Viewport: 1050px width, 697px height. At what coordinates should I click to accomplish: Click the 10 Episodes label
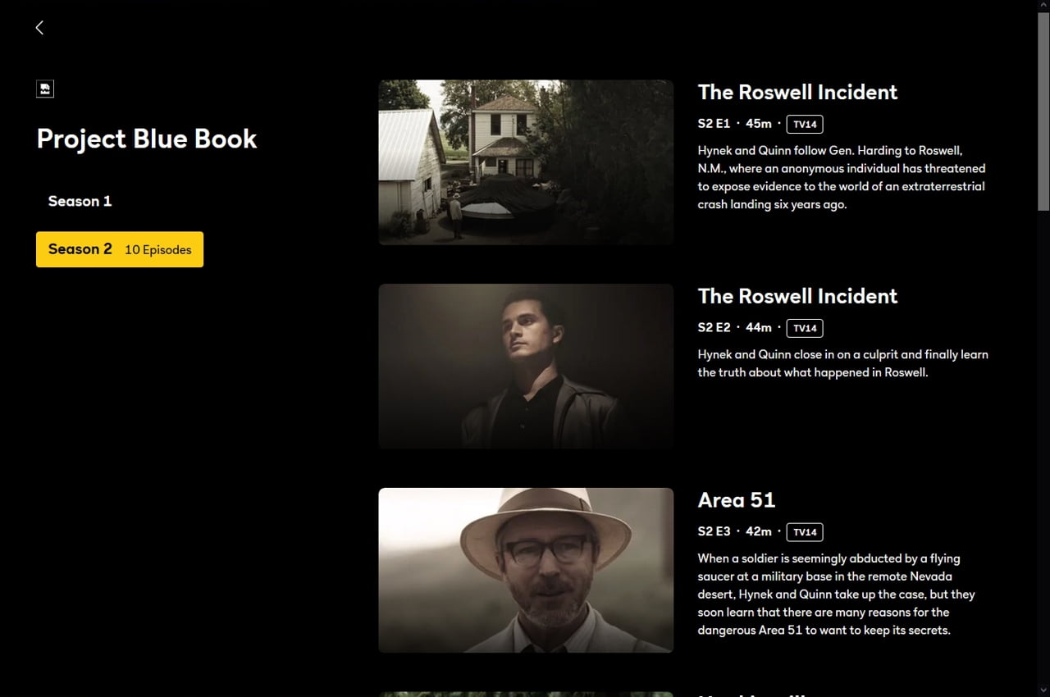click(158, 250)
